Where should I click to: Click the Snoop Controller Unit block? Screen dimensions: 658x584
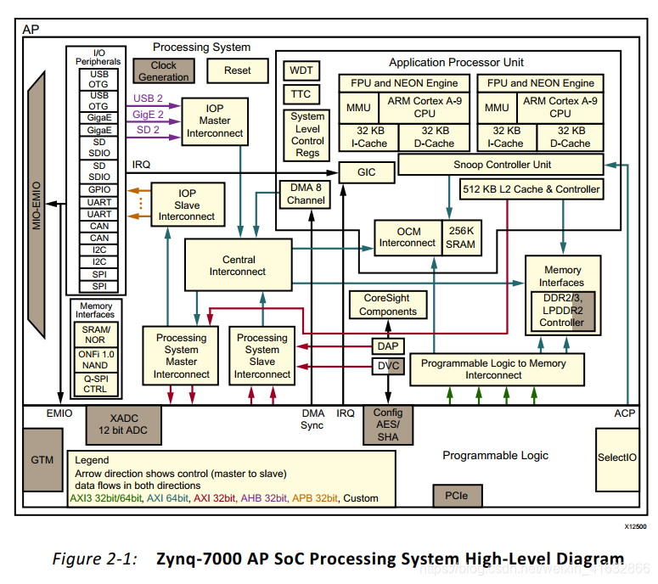[x=501, y=165]
